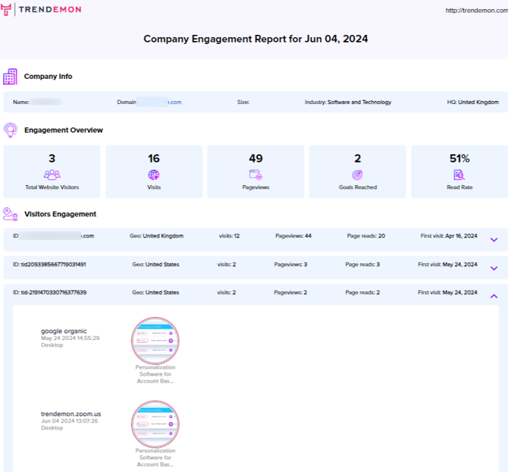Image resolution: width=508 pixels, height=472 pixels.
Task: Click the Visits globe icon
Action: pyautogui.click(x=154, y=175)
